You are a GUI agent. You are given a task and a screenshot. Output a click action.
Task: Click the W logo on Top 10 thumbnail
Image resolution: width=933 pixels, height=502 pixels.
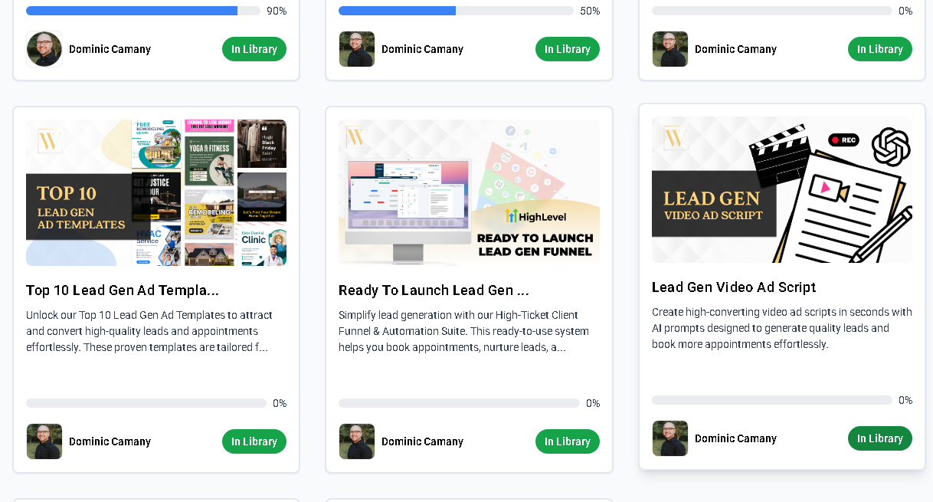pos(50,142)
